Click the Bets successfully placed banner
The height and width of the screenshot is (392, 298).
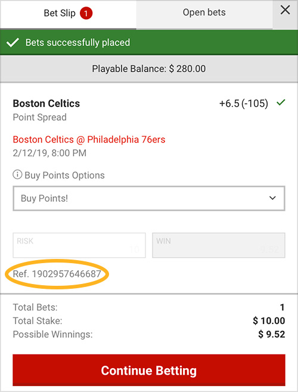(x=149, y=42)
